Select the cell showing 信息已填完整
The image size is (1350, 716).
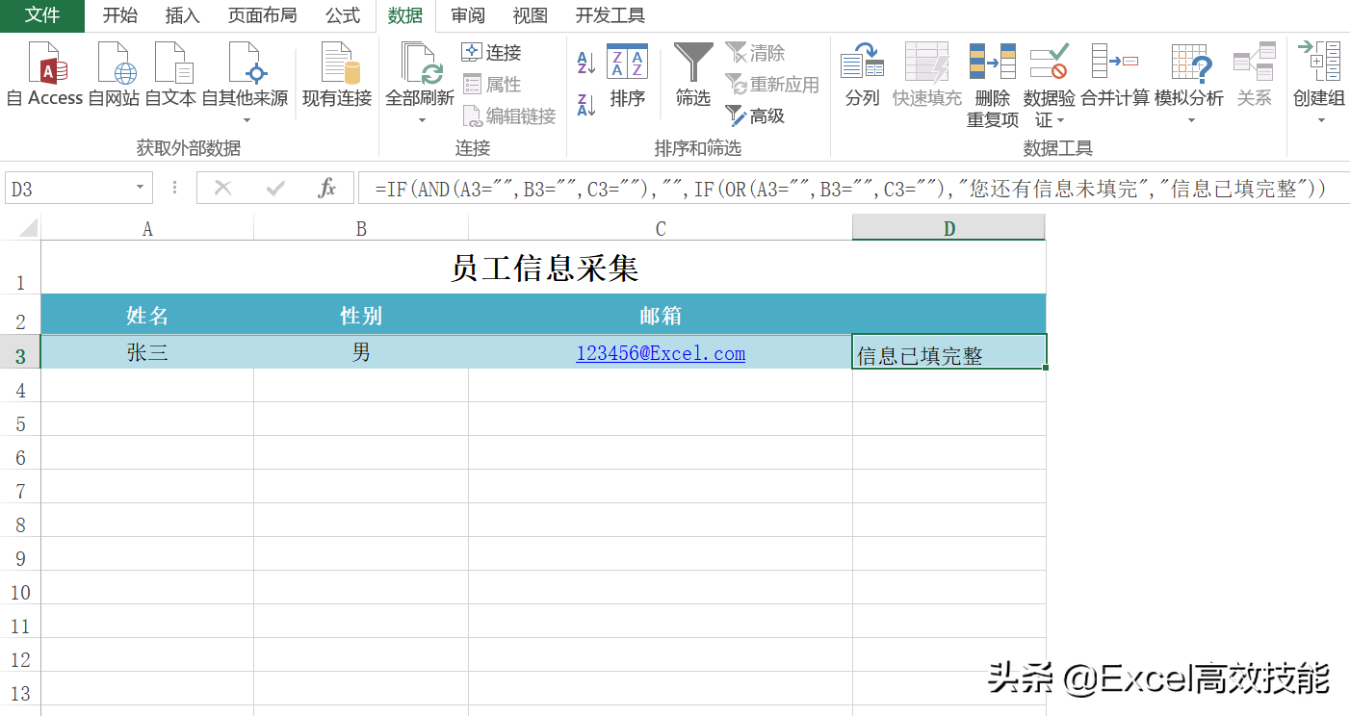coord(949,352)
